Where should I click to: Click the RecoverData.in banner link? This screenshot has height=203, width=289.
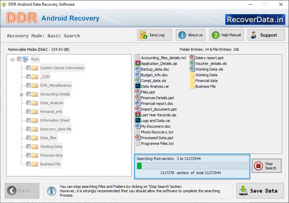click(x=255, y=19)
